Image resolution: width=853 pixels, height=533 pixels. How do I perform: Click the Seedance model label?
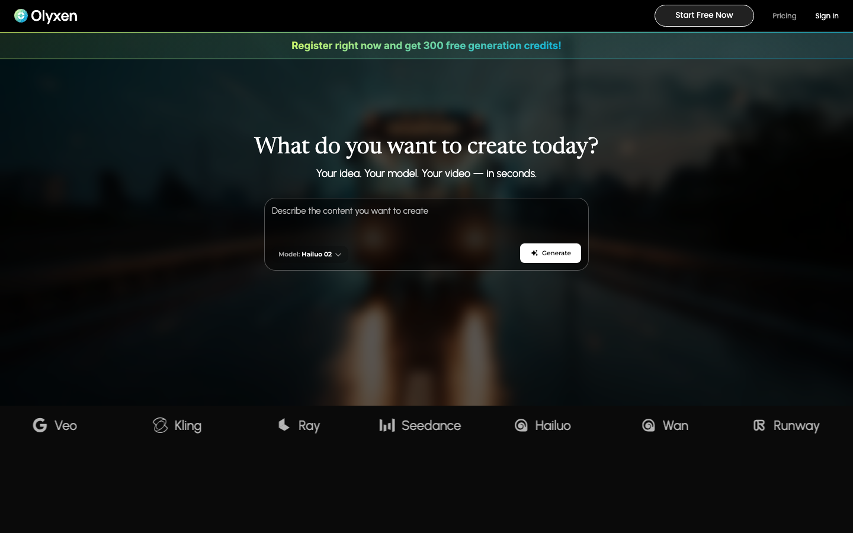coord(431,426)
